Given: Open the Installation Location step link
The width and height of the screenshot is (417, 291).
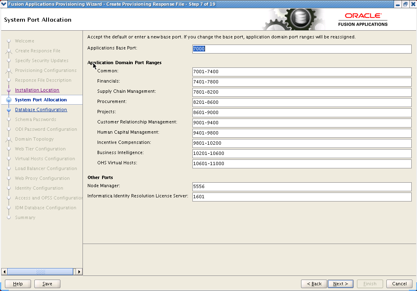Looking at the screenshot, I should pos(37,90).
